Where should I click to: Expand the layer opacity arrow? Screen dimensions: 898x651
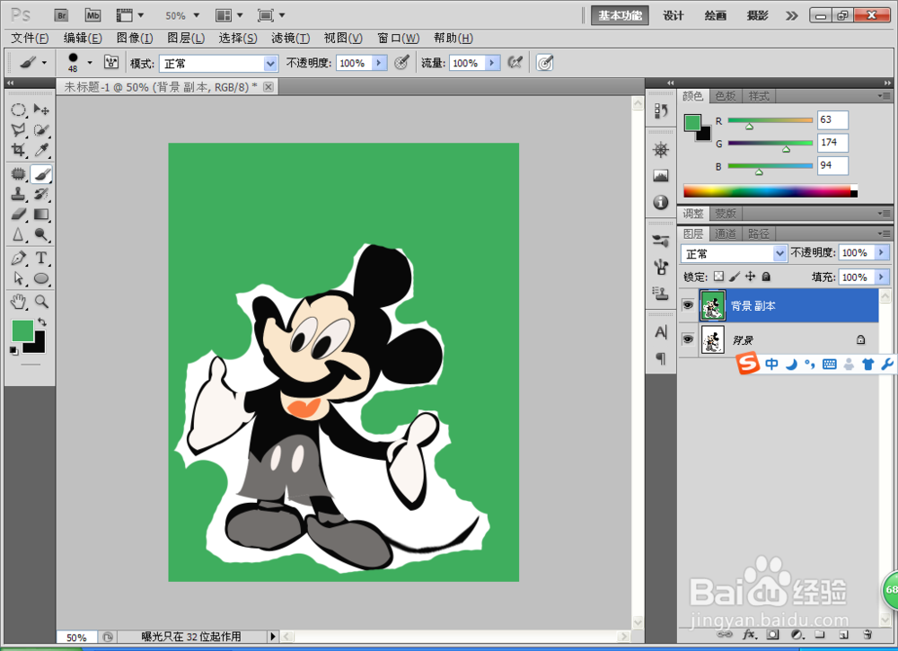point(882,252)
